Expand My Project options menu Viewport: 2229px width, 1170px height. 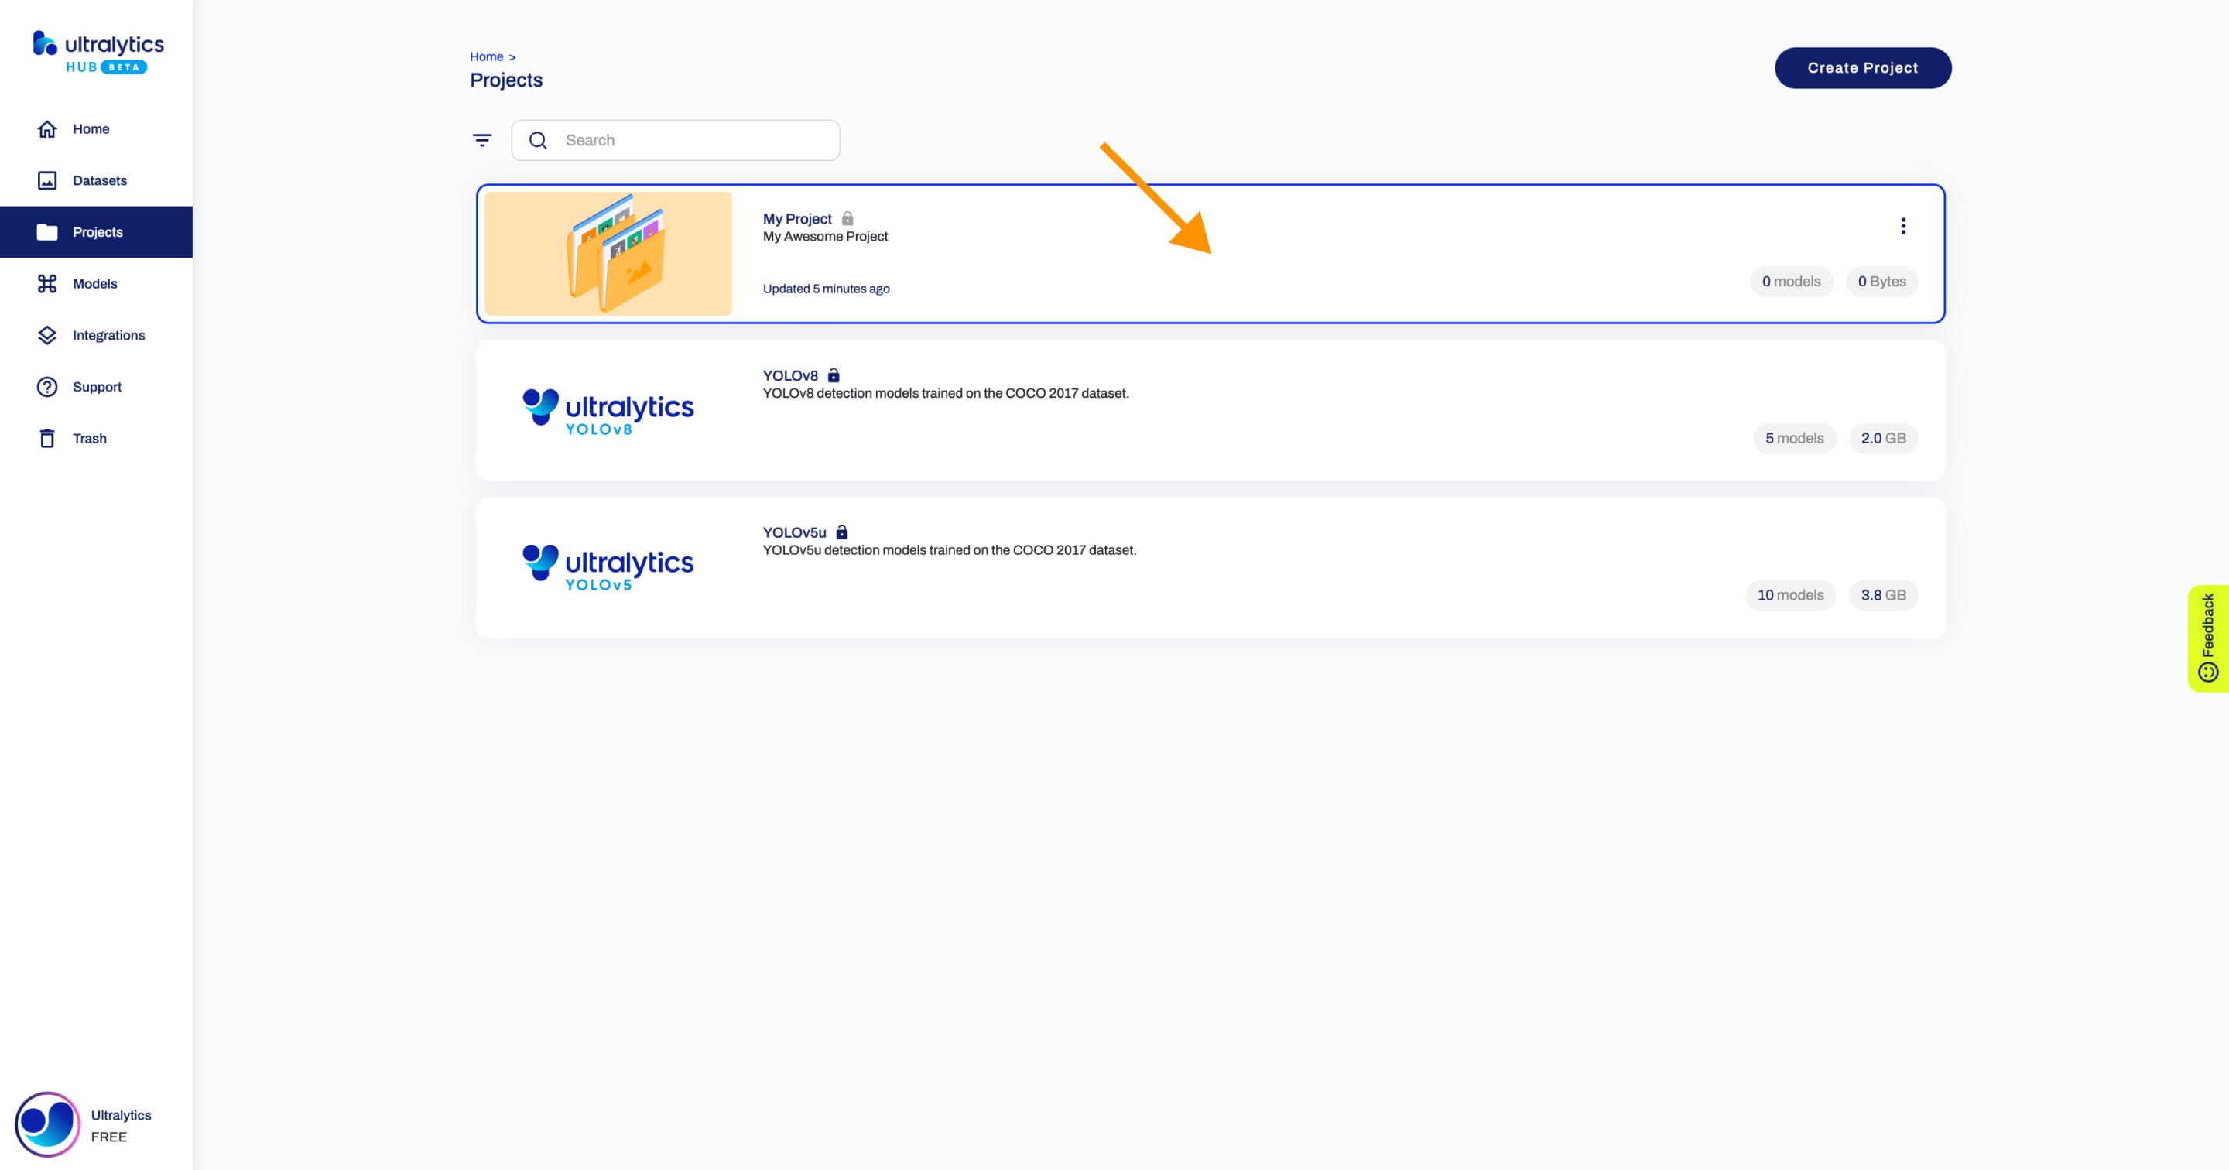1905,225
